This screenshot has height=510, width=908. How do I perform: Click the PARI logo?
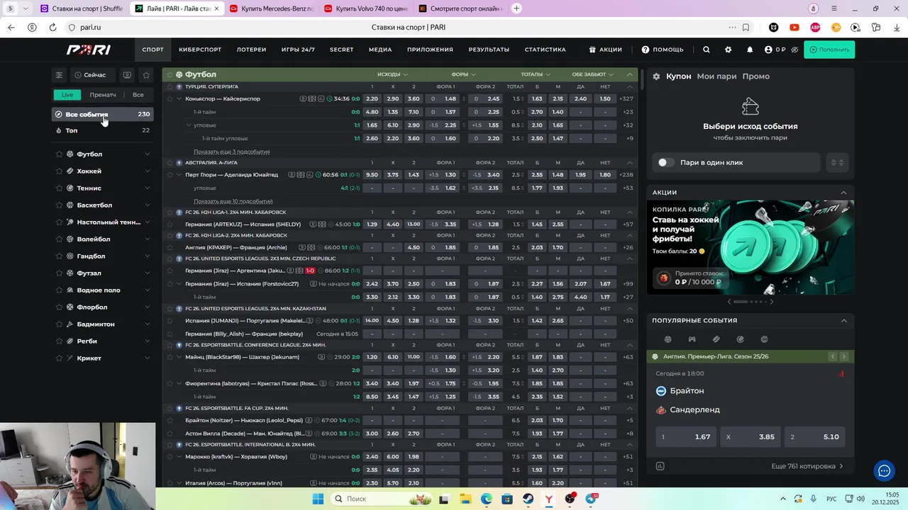[x=89, y=50]
